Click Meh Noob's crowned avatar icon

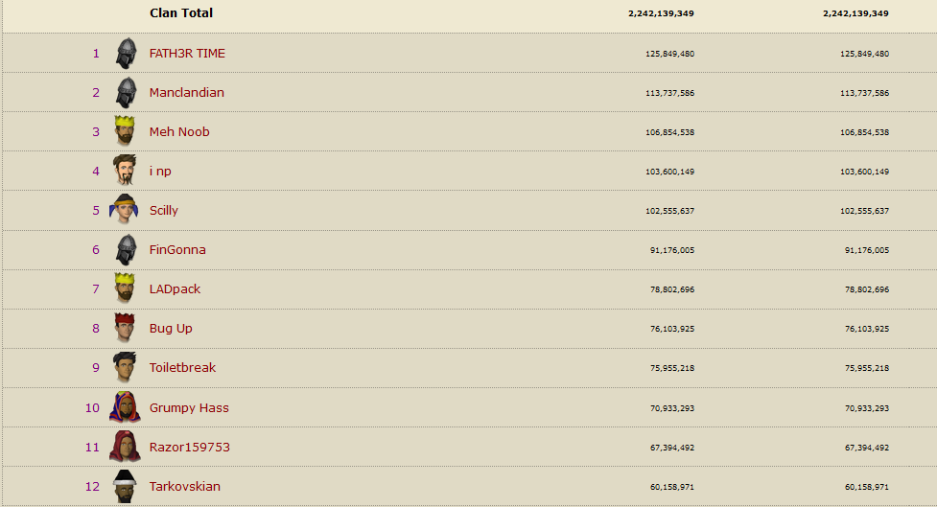pos(125,131)
